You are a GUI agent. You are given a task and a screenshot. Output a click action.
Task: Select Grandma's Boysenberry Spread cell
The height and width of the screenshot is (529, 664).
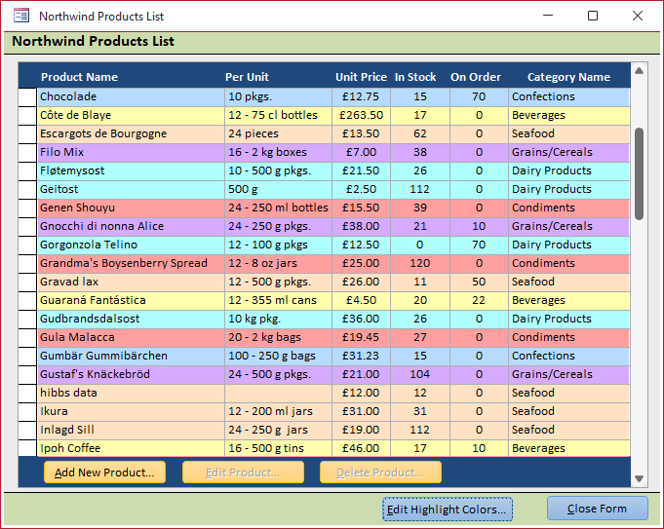point(131,264)
